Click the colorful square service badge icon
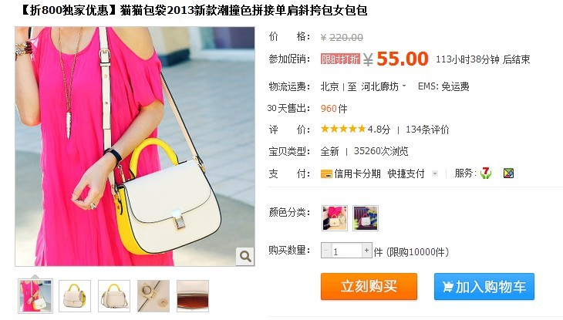 coord(508,173)
